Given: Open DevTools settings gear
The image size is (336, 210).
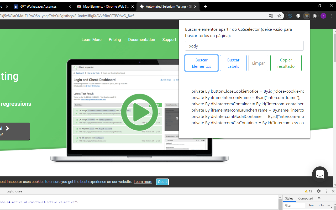Looking at the screenshot, I should coord(319,191).
